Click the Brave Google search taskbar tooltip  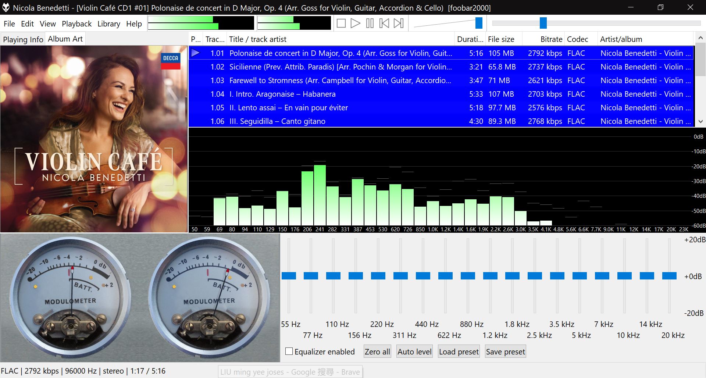(x=290, y=372)
